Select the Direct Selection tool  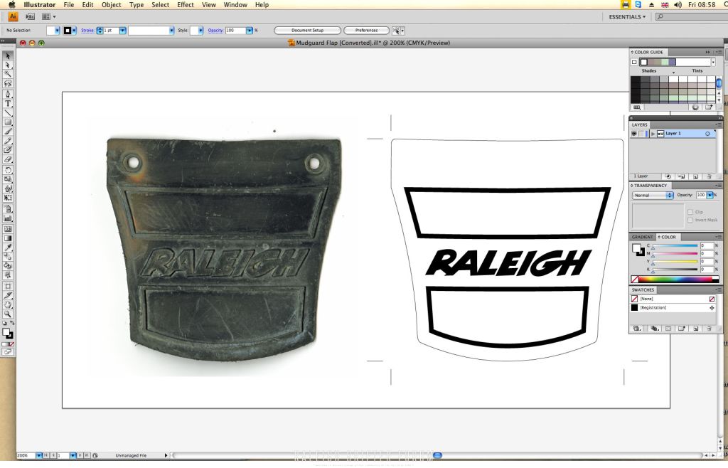click(7, 65)
